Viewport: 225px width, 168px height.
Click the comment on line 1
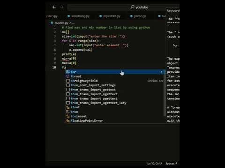click(106, 28)
